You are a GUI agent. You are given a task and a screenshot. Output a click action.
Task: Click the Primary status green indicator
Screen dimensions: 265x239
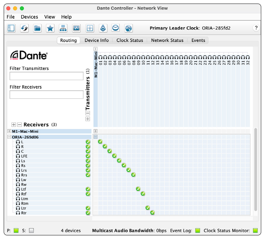pyautogui.click(x=16, y=230)
